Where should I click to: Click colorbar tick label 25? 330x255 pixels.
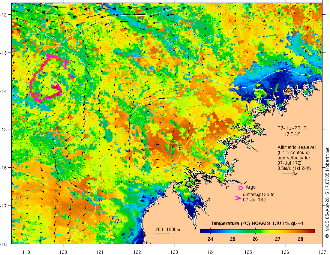pyautogui.click(x=232, y=239)
